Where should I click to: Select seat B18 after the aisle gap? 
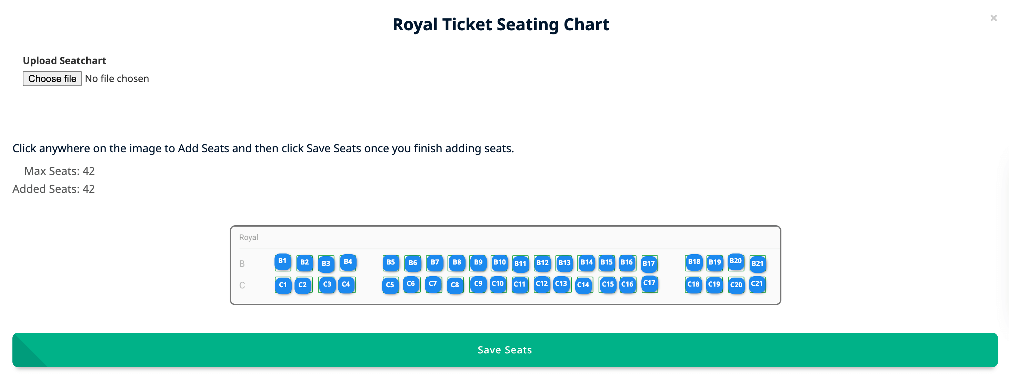(x=693, y=262)
